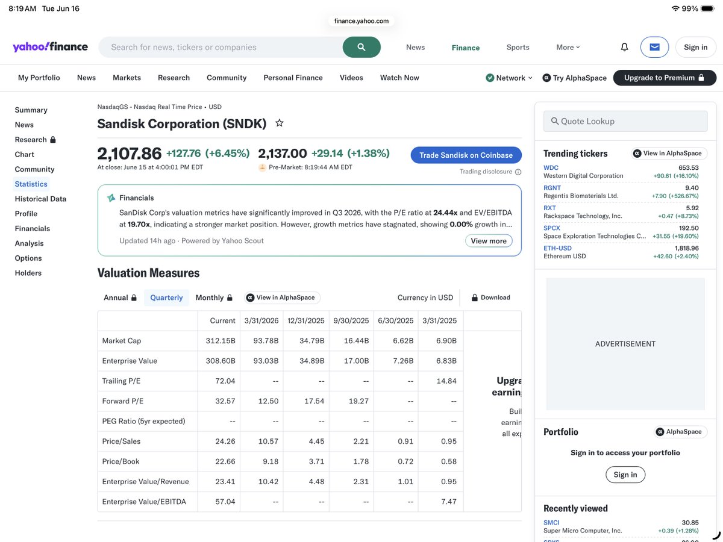Select the Quarterly tab
Image resolution: width=723 pixels, height=542 pixels.
(166, 297)
